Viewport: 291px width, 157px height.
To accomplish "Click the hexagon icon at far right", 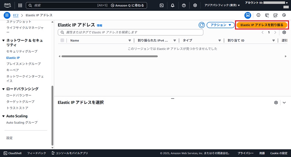I will (x=284, y=15).
